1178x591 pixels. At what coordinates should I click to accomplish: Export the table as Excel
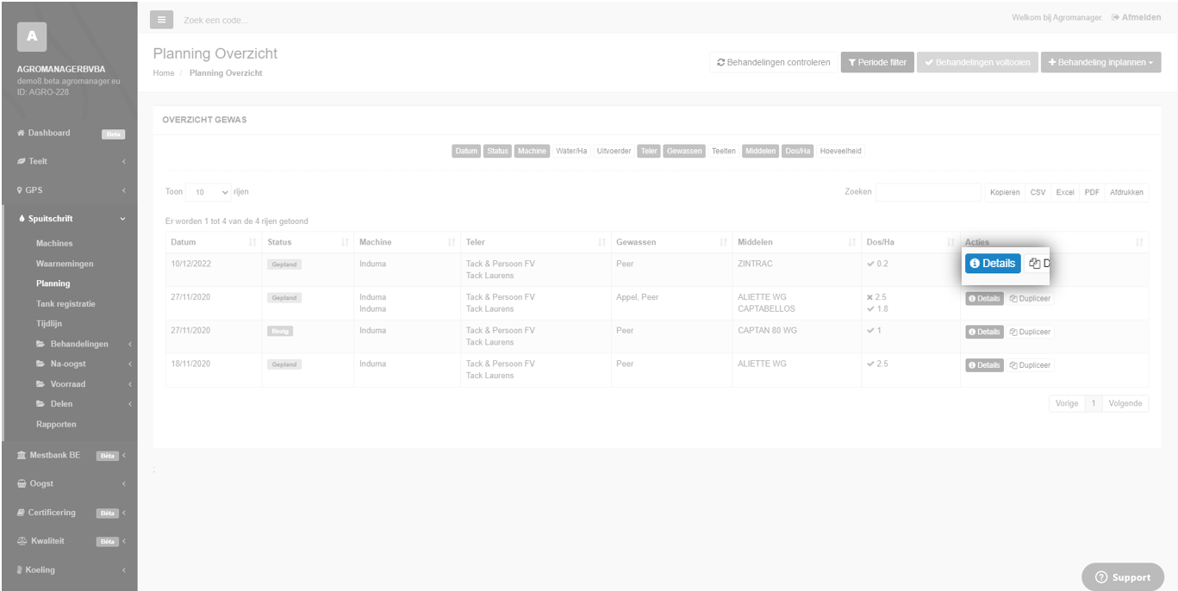tap(1065, 192)
